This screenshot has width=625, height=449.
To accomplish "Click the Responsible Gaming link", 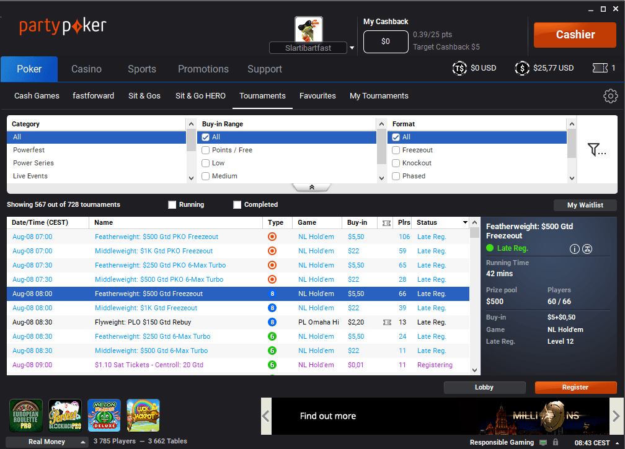I will (502, 442).
